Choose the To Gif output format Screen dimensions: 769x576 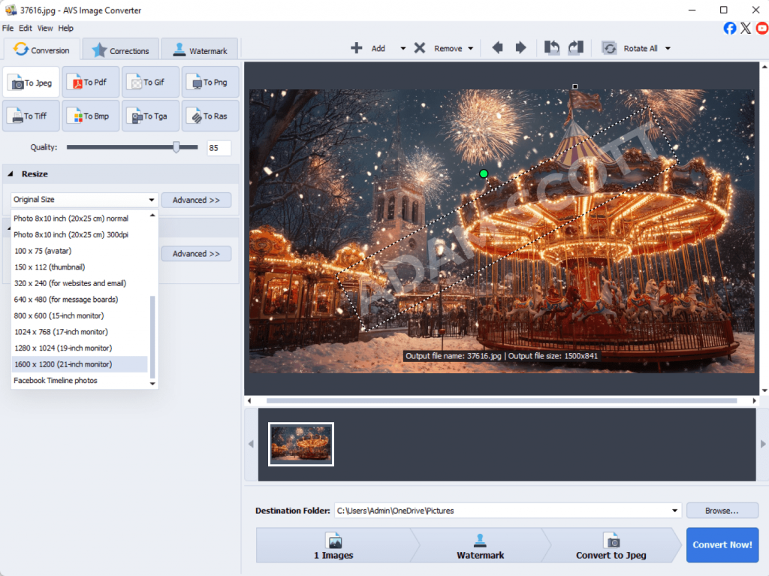(149, 83)
